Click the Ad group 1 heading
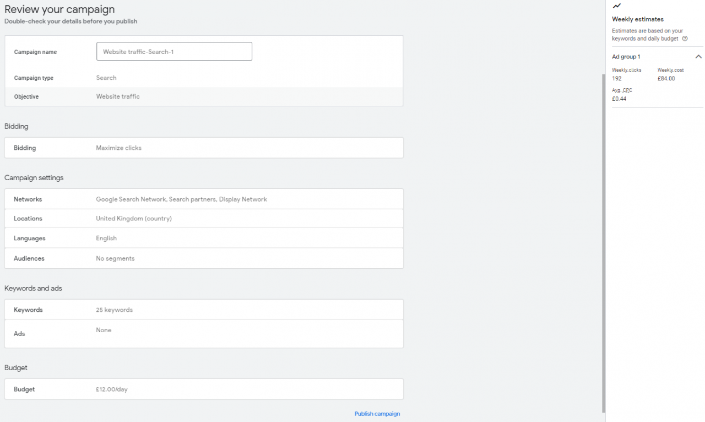The image size is (705, 422). point(626,56)
